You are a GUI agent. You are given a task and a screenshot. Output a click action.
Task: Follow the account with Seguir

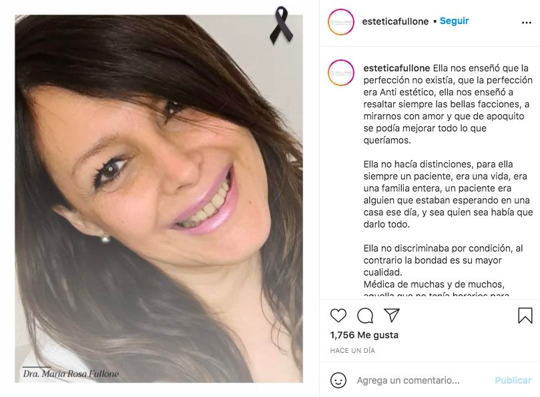click(455, 21)
